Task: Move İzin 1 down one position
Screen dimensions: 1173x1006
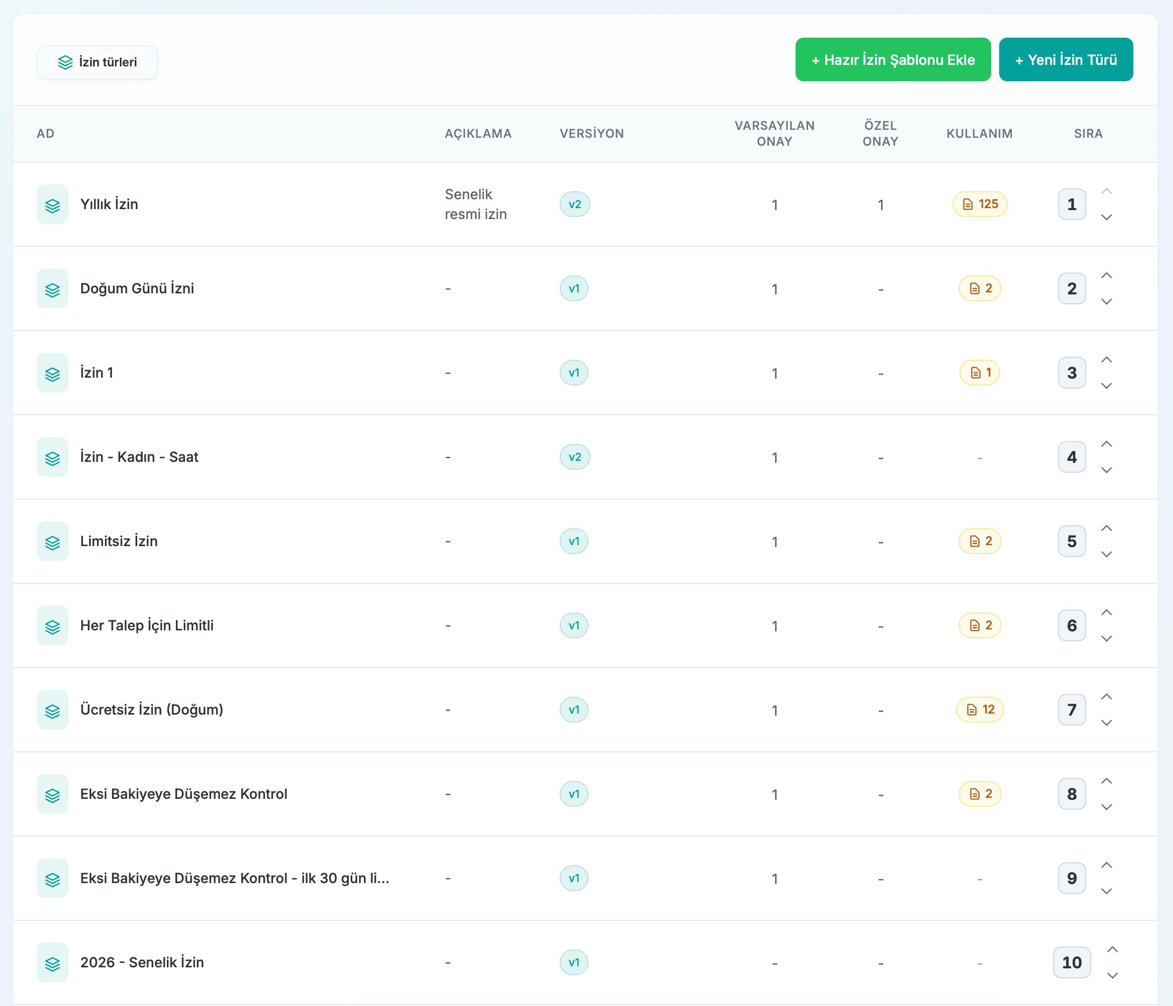Action: [1106, 386]
